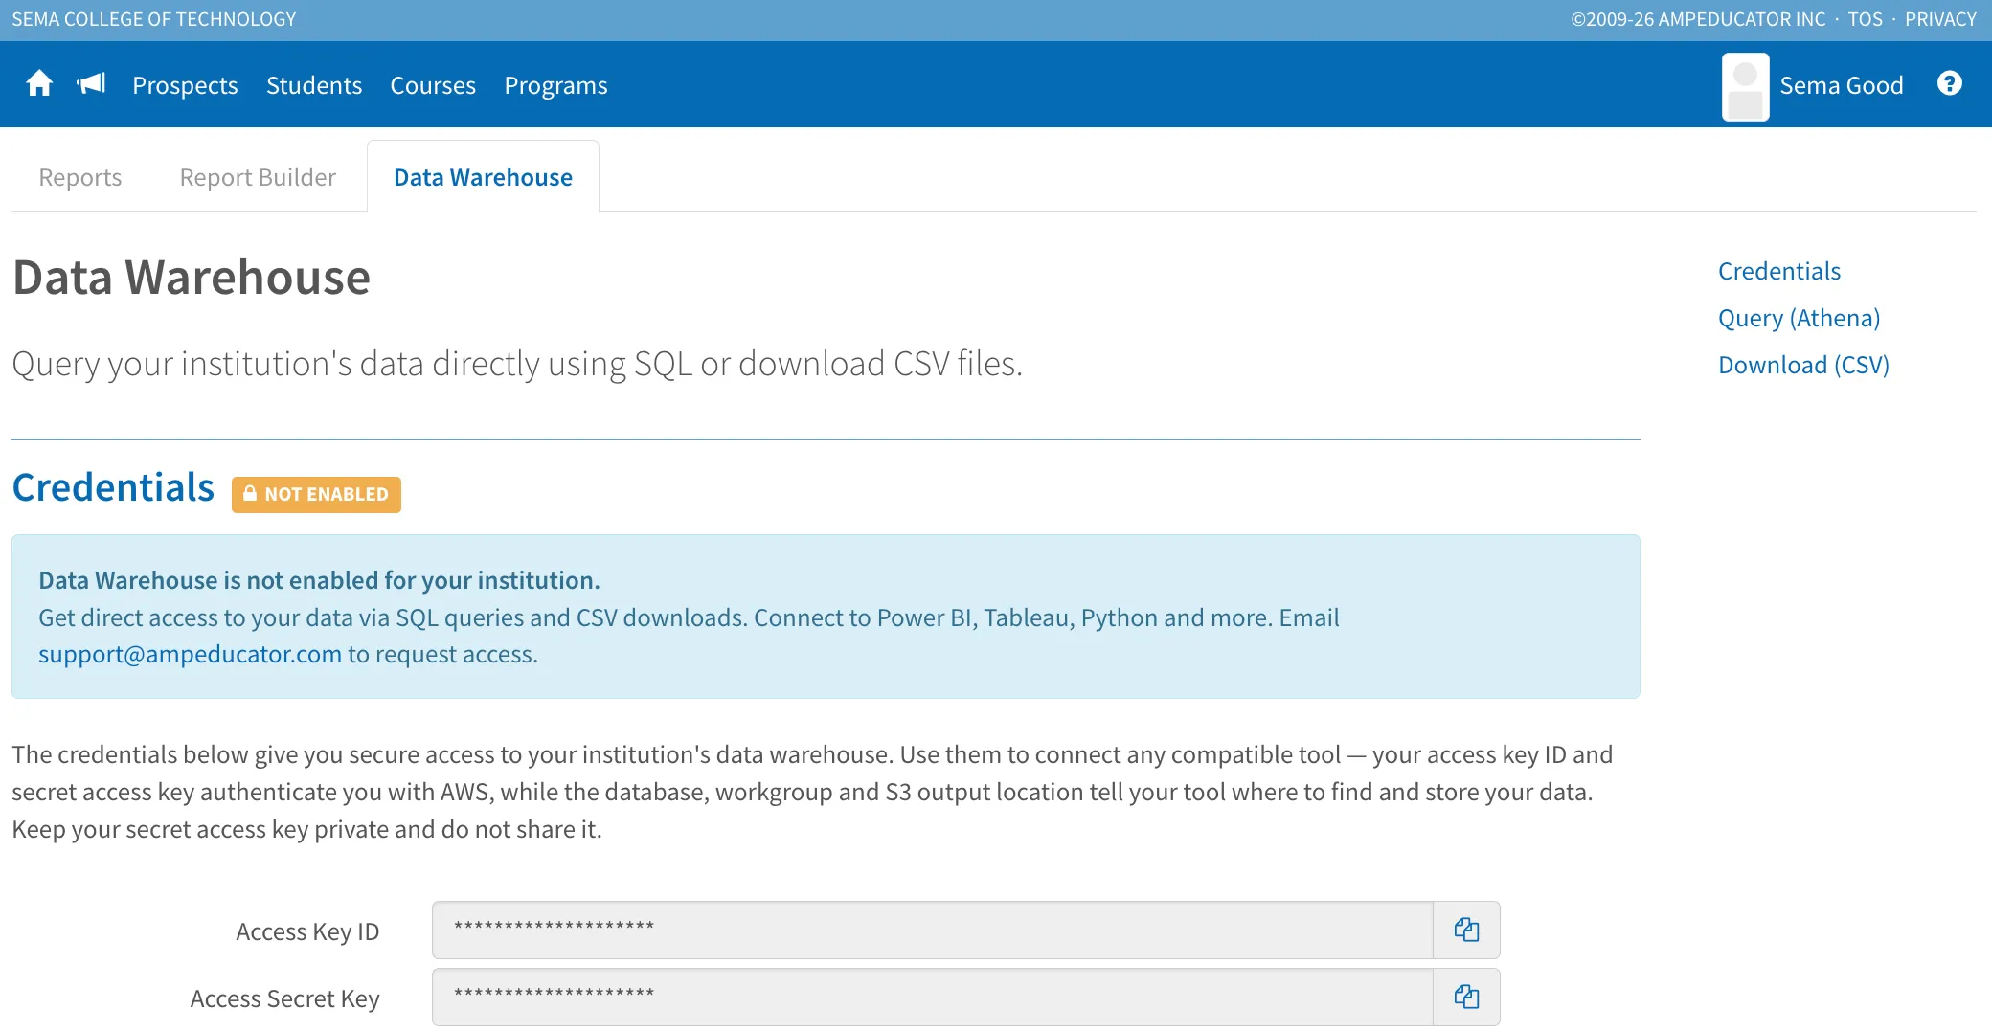Jump to the Credentials section link

point(1778,271)
